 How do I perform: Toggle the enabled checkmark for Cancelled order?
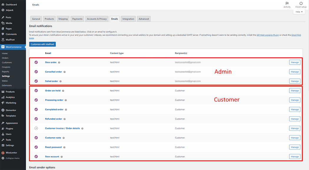coord(36,72)
